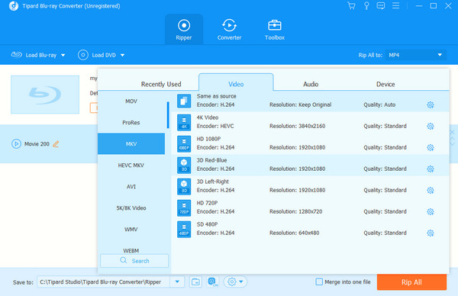Click the Resolution: 640x480 text
458x296 pixels.
(295, 233)
